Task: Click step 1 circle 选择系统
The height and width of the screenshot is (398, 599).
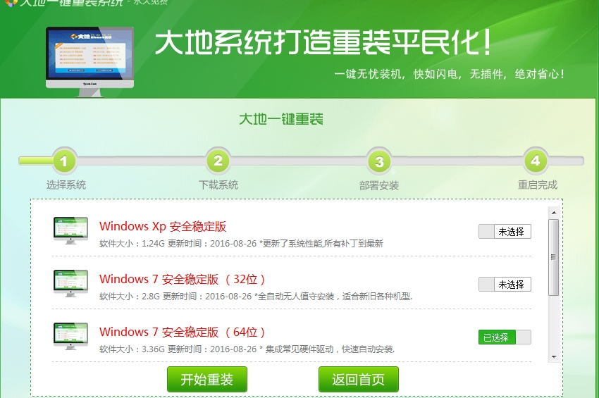Action: pos(64,161)
